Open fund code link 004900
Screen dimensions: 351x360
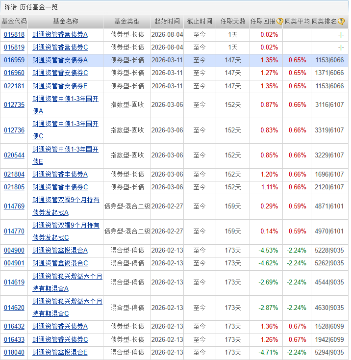(x=14, y=250)
